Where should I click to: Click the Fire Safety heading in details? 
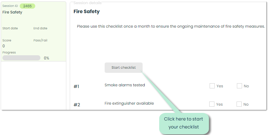coord(87,11)
